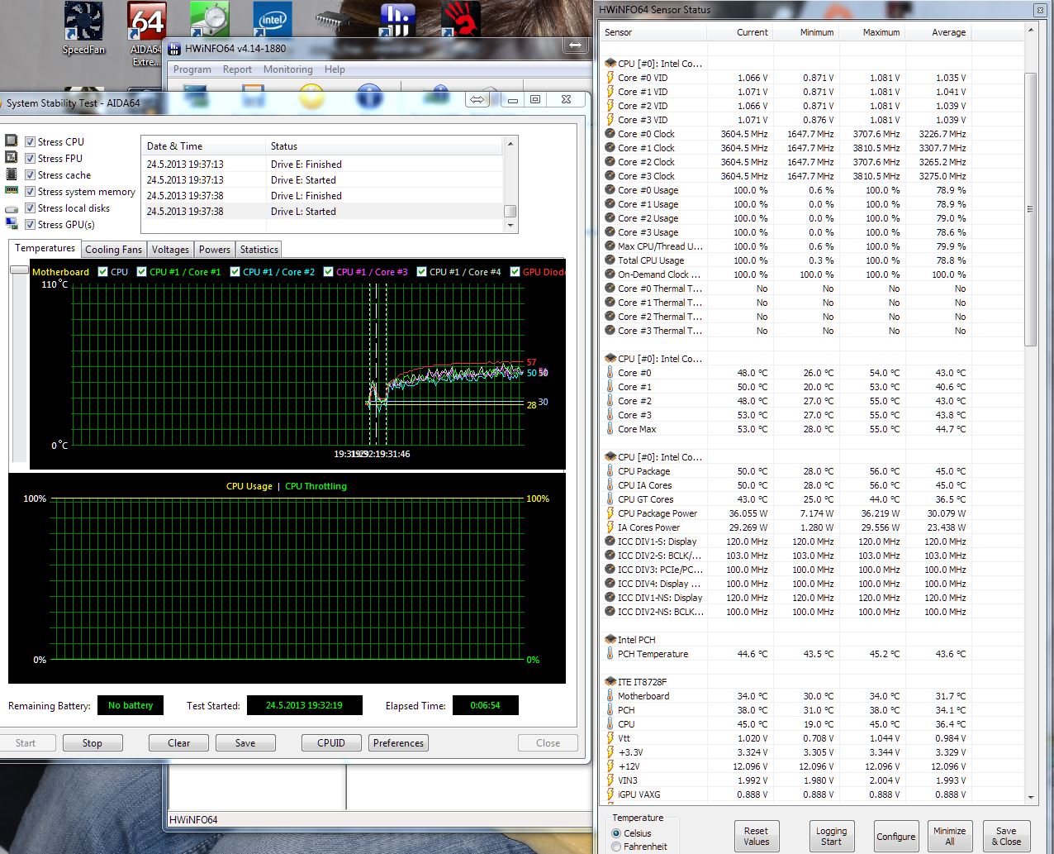Click the disk drive icon beside Stress local disks

[12, 208]
